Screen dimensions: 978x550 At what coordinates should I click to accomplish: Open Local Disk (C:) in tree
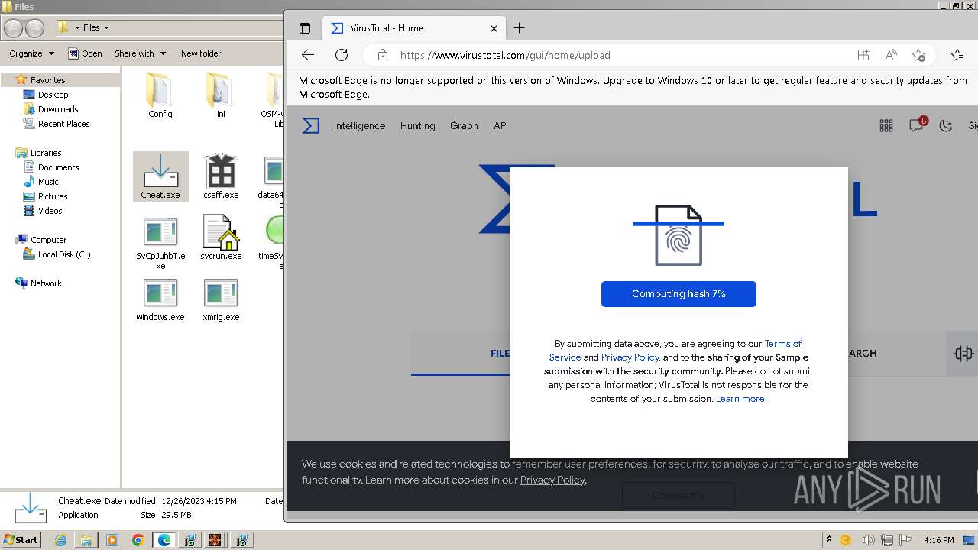[x=64, y=254]
